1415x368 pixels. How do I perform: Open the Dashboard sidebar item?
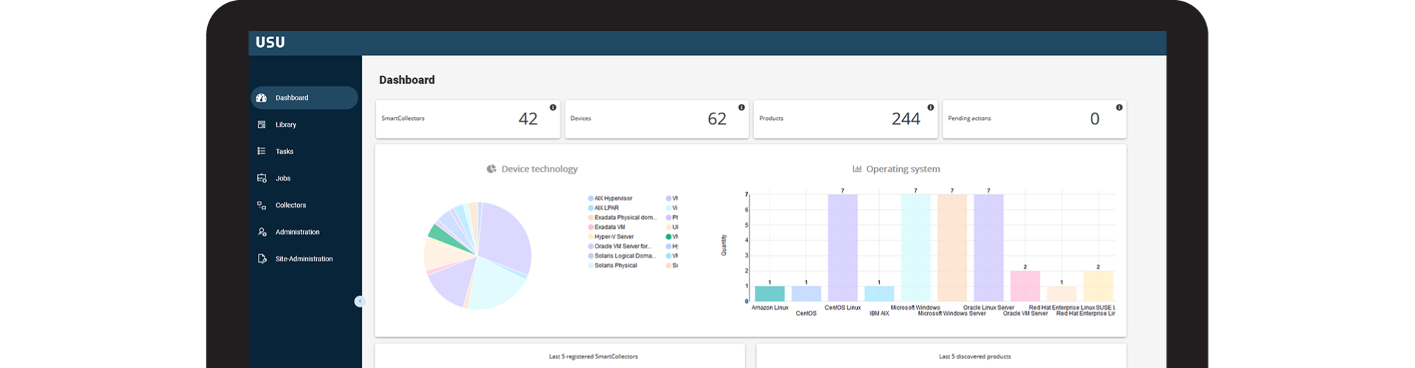(304, 98)
